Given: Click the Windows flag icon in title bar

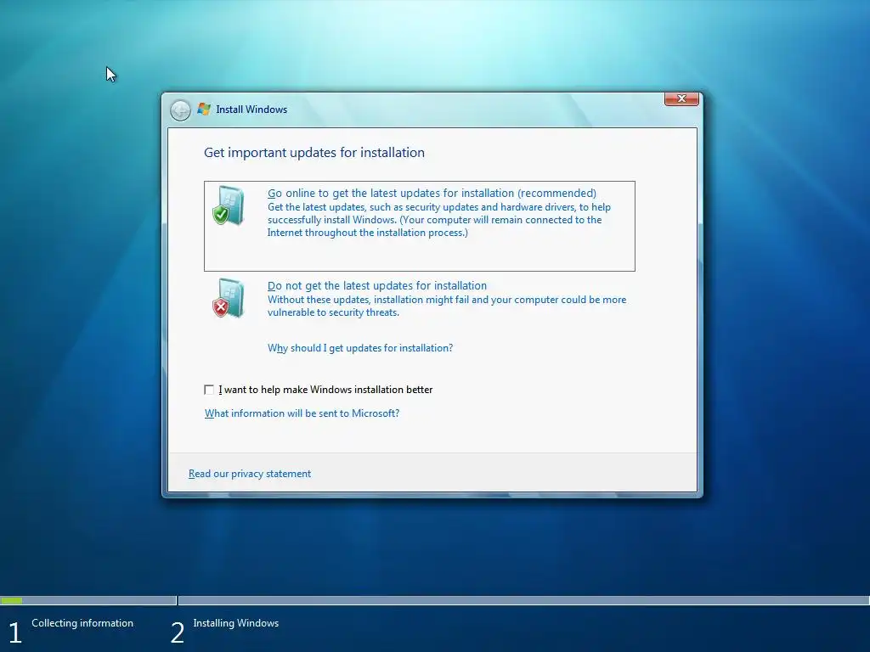Looking at the screenshot, I should coord(204,110).
